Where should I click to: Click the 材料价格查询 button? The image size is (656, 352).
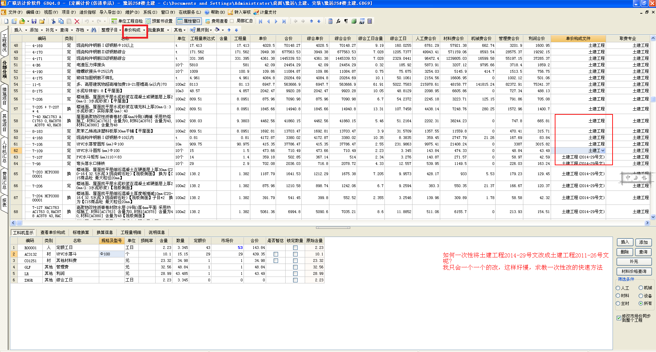pos(634,271)
